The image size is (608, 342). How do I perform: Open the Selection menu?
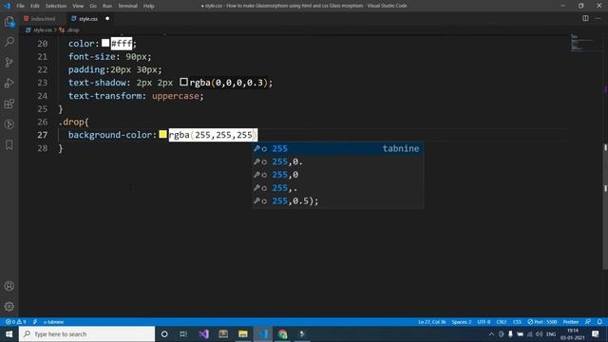click(x=56, y=6)
